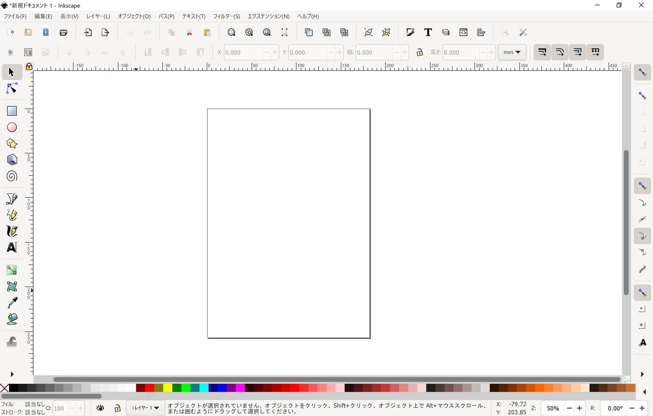The width and height of the screenshot is (653, 416).
Task: Toggle the layer lock icon in status bar
Action: coord(118,408)
